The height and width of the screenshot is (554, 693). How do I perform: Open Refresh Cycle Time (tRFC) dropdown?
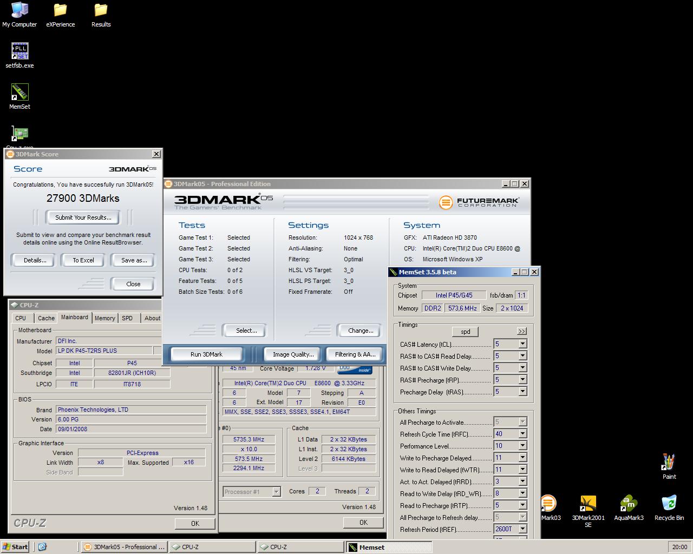pos(522,434)
